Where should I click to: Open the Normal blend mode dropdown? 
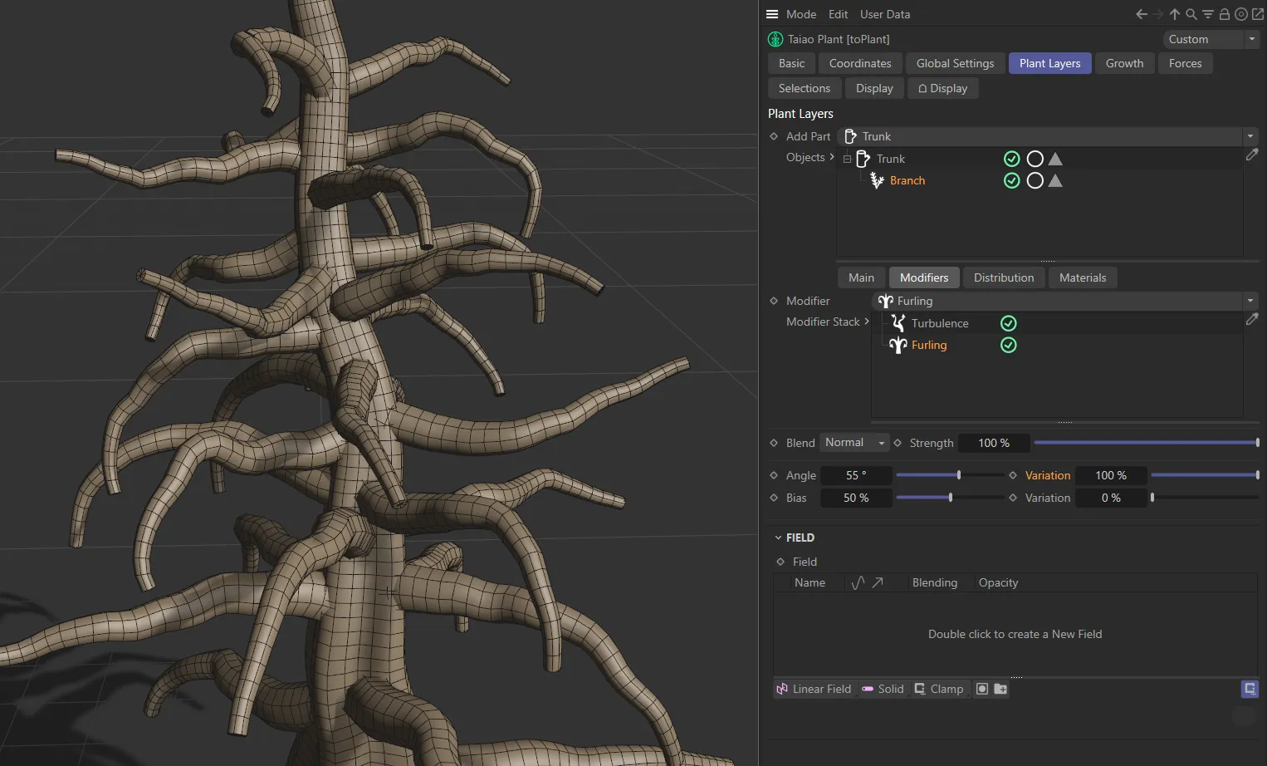pyautogui.click(x=854, y=442)
